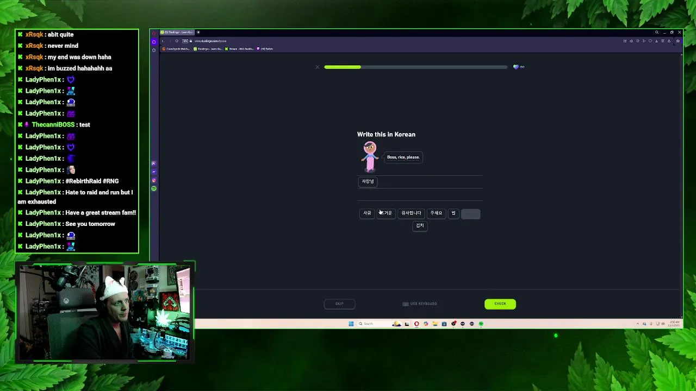Open the Duolingo bookmark
The image size is (696, 391).
pos(208,49)
